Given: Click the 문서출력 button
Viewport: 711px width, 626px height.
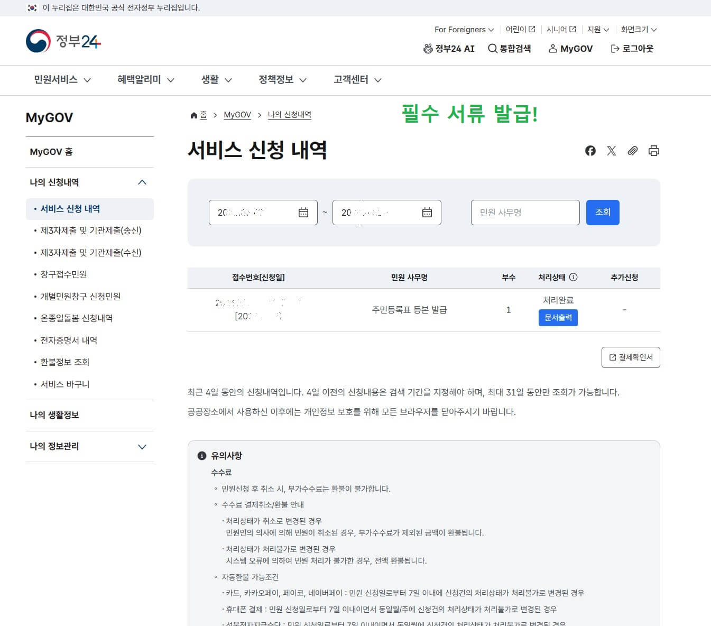Looking at the screenshot, I should (x=558, y=318).
